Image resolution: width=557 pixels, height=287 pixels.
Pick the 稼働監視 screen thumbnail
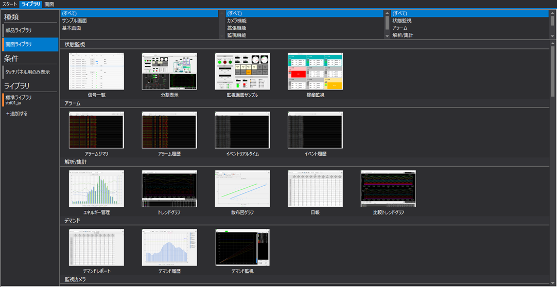coord(315,71)
